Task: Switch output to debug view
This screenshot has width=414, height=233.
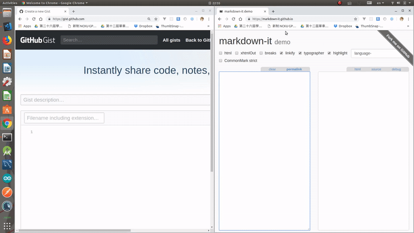Action: (396, 69)
